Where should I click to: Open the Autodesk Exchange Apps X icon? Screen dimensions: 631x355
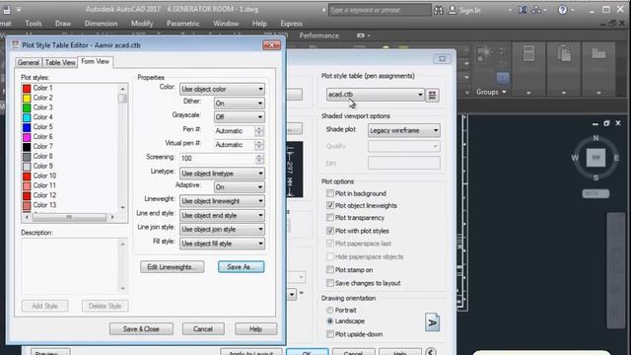[522, 10]
